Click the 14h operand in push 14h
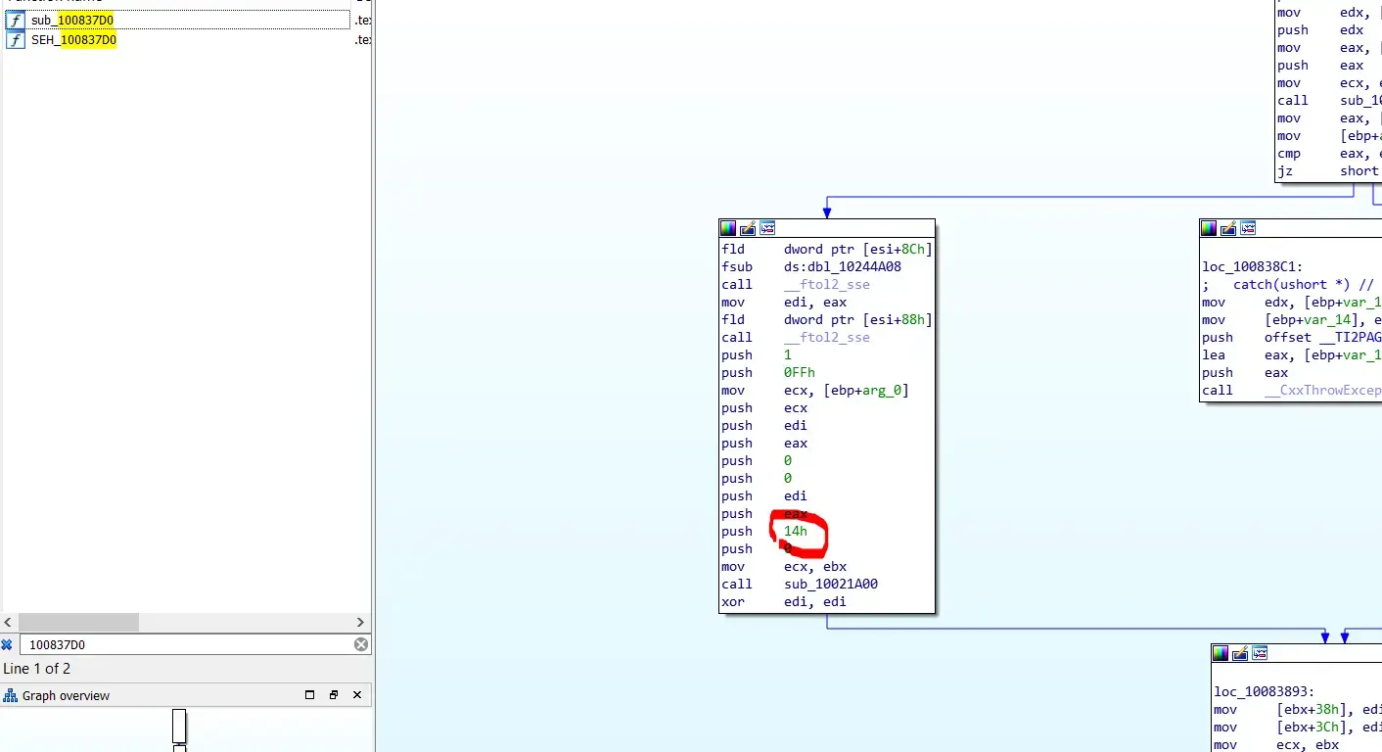The image size is (1382, 752). (796, 532)
